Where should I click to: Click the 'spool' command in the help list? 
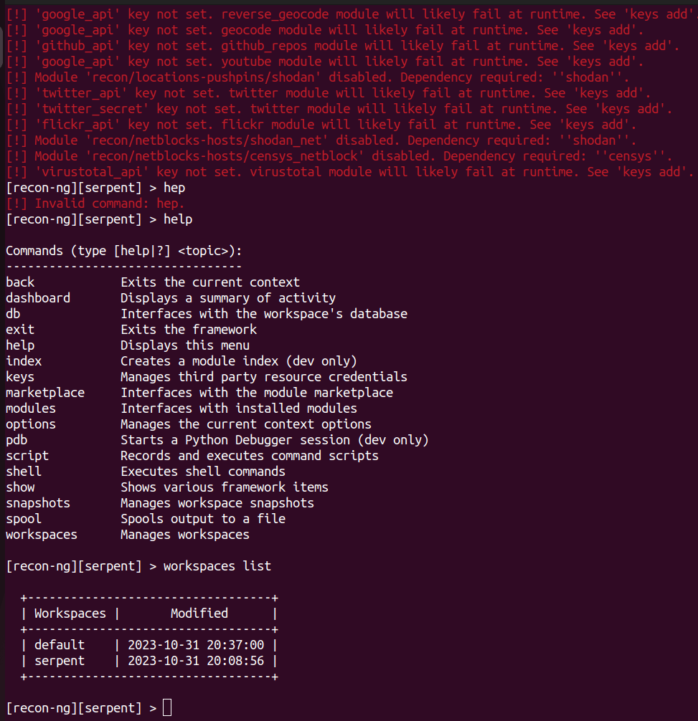24,518
